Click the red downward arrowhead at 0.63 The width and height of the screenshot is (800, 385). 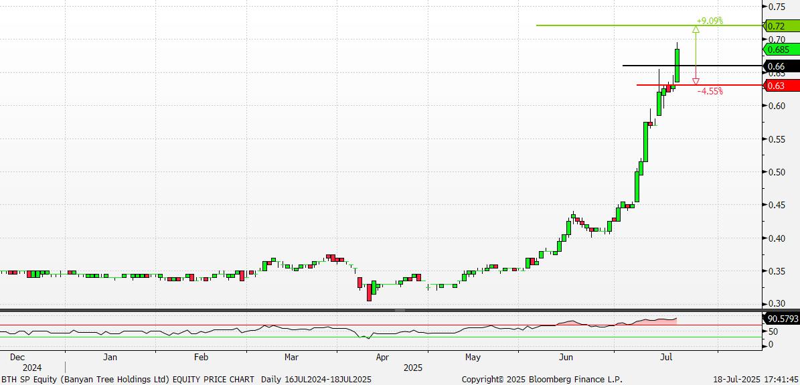coord(696,82)
